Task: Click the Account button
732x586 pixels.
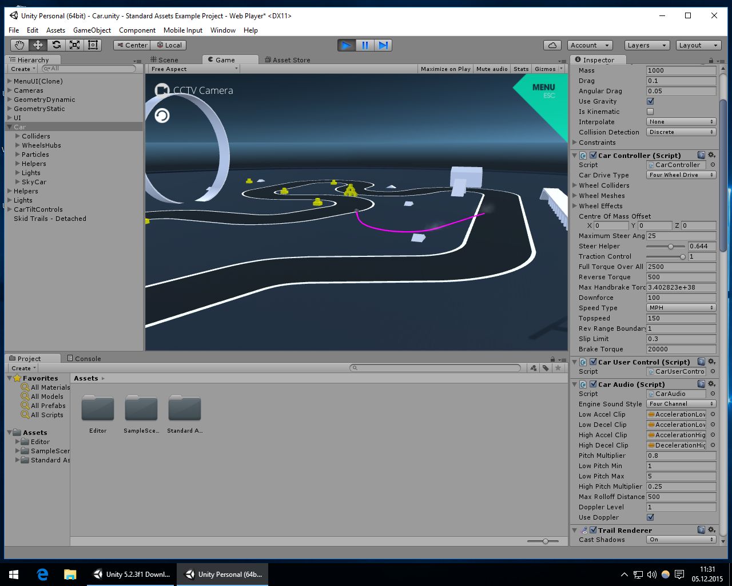Action: pyautogui.click(x=590, y=45)
